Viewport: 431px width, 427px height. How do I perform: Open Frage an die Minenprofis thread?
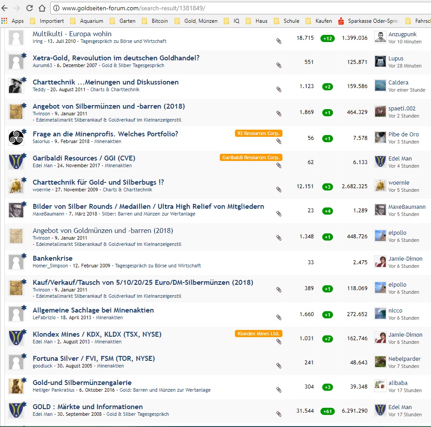click(x=105, y=134)
